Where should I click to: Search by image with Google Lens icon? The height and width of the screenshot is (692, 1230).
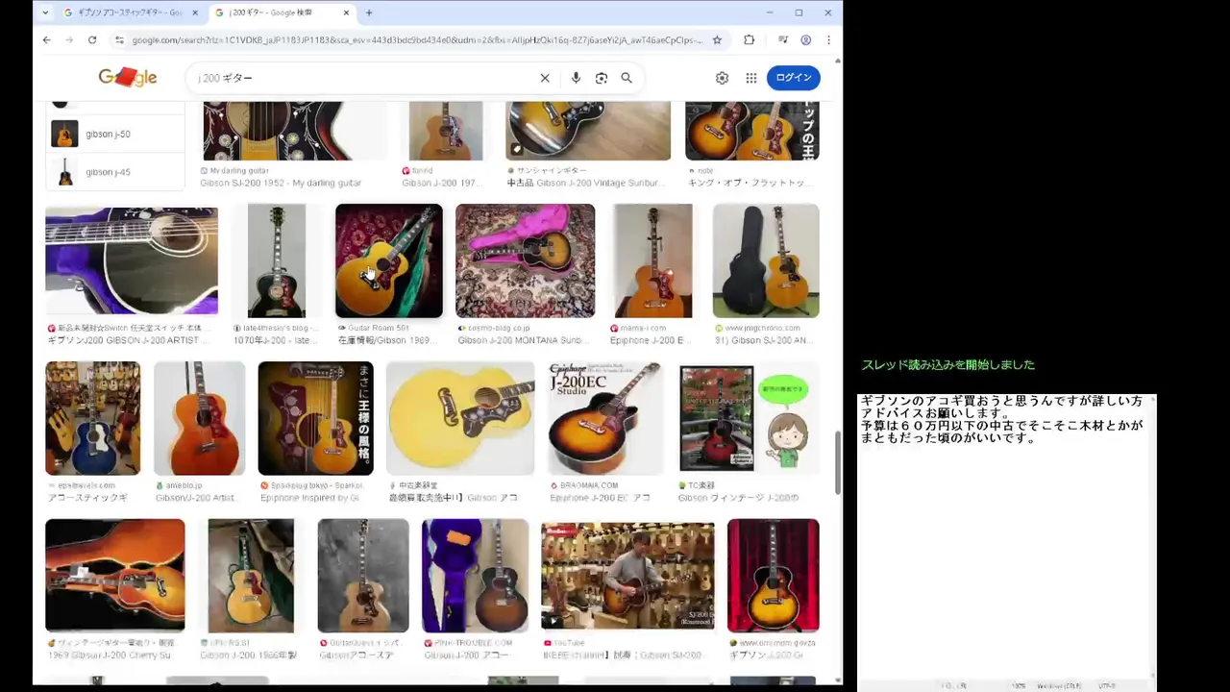click(x=602, y=78)
